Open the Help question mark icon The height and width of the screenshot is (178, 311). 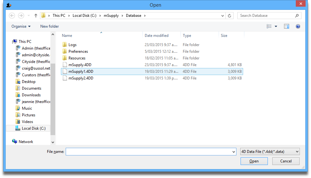pyautogui.click(x=298, y=26)
